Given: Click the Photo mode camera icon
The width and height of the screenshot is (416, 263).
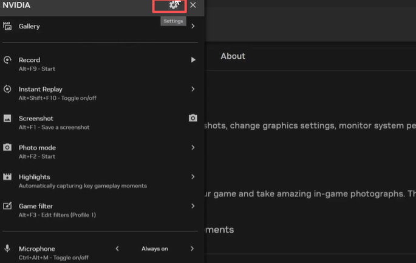Looking at the screenshot, I should click(x=7, y=147).
